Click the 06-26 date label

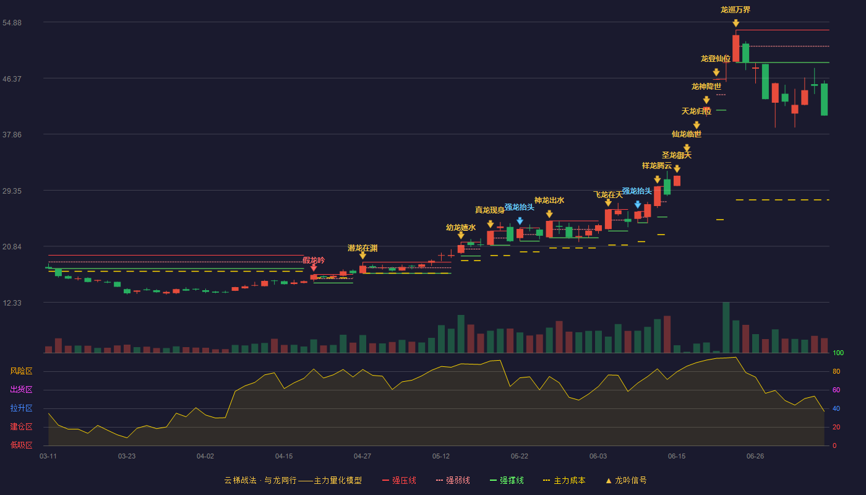pyautogui.click(x=755, y=456)
